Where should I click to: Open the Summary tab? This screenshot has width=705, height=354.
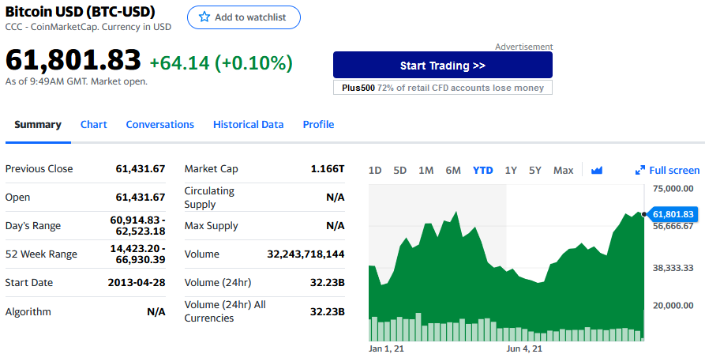coord(38,125)
